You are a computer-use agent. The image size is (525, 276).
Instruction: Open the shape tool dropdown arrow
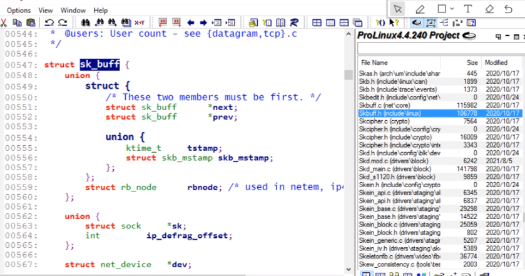point(452,9)
